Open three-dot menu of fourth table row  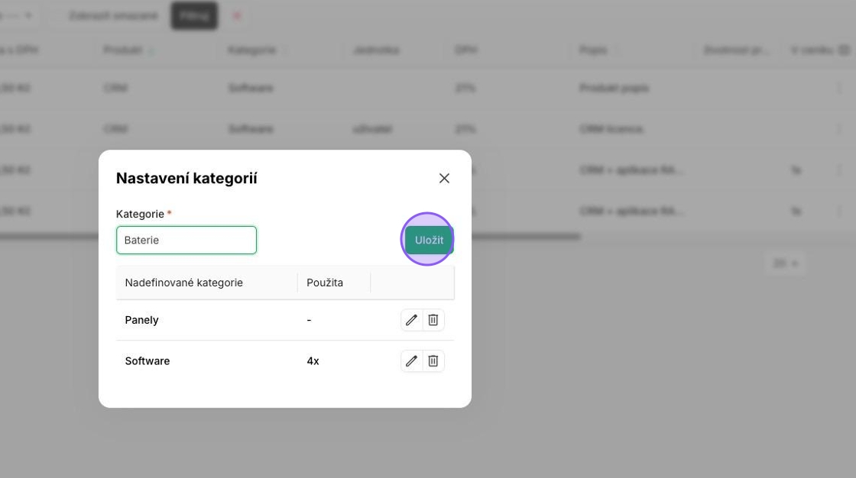click(841, 211)
